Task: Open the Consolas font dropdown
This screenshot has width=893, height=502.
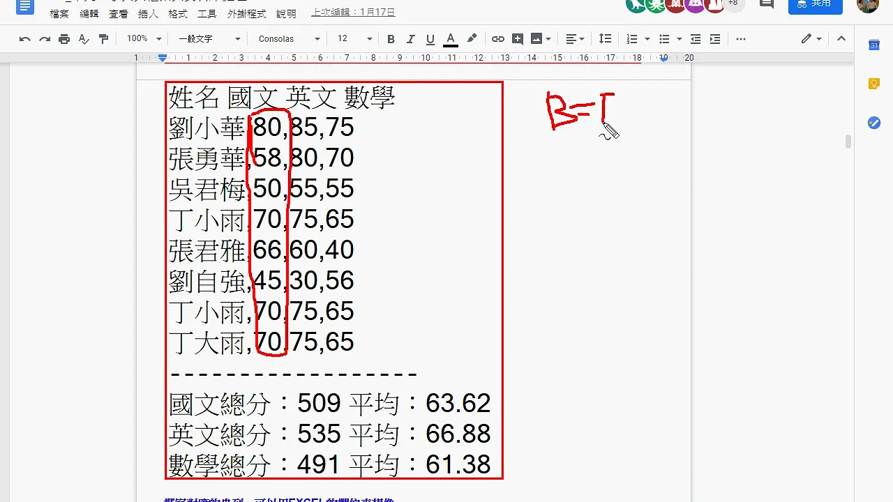Action: coord(289,39)
